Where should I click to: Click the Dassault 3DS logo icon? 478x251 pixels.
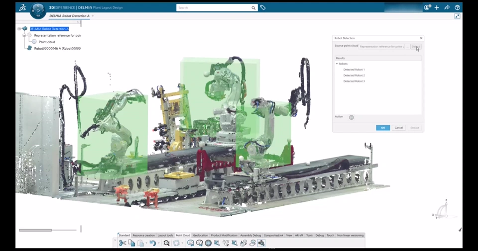pos(22,7)
